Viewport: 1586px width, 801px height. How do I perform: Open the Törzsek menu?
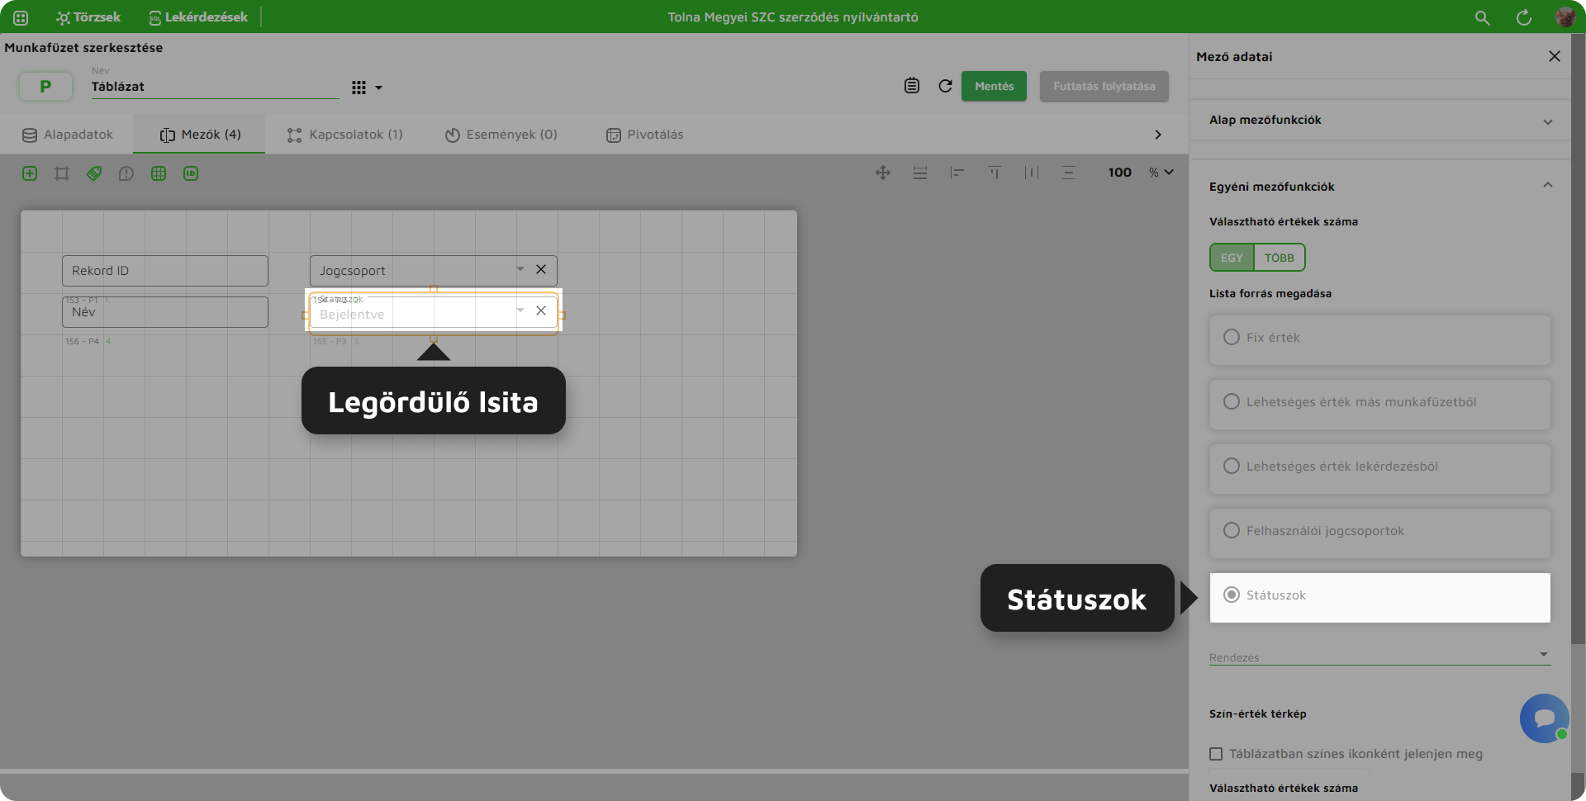(88, 17)
